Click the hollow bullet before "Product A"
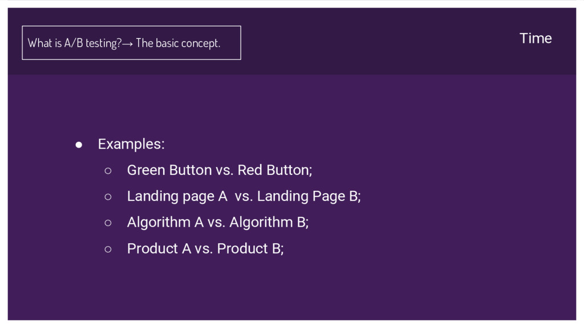The width and height of the screenshot is (584, 328). (x=108, y=249)
